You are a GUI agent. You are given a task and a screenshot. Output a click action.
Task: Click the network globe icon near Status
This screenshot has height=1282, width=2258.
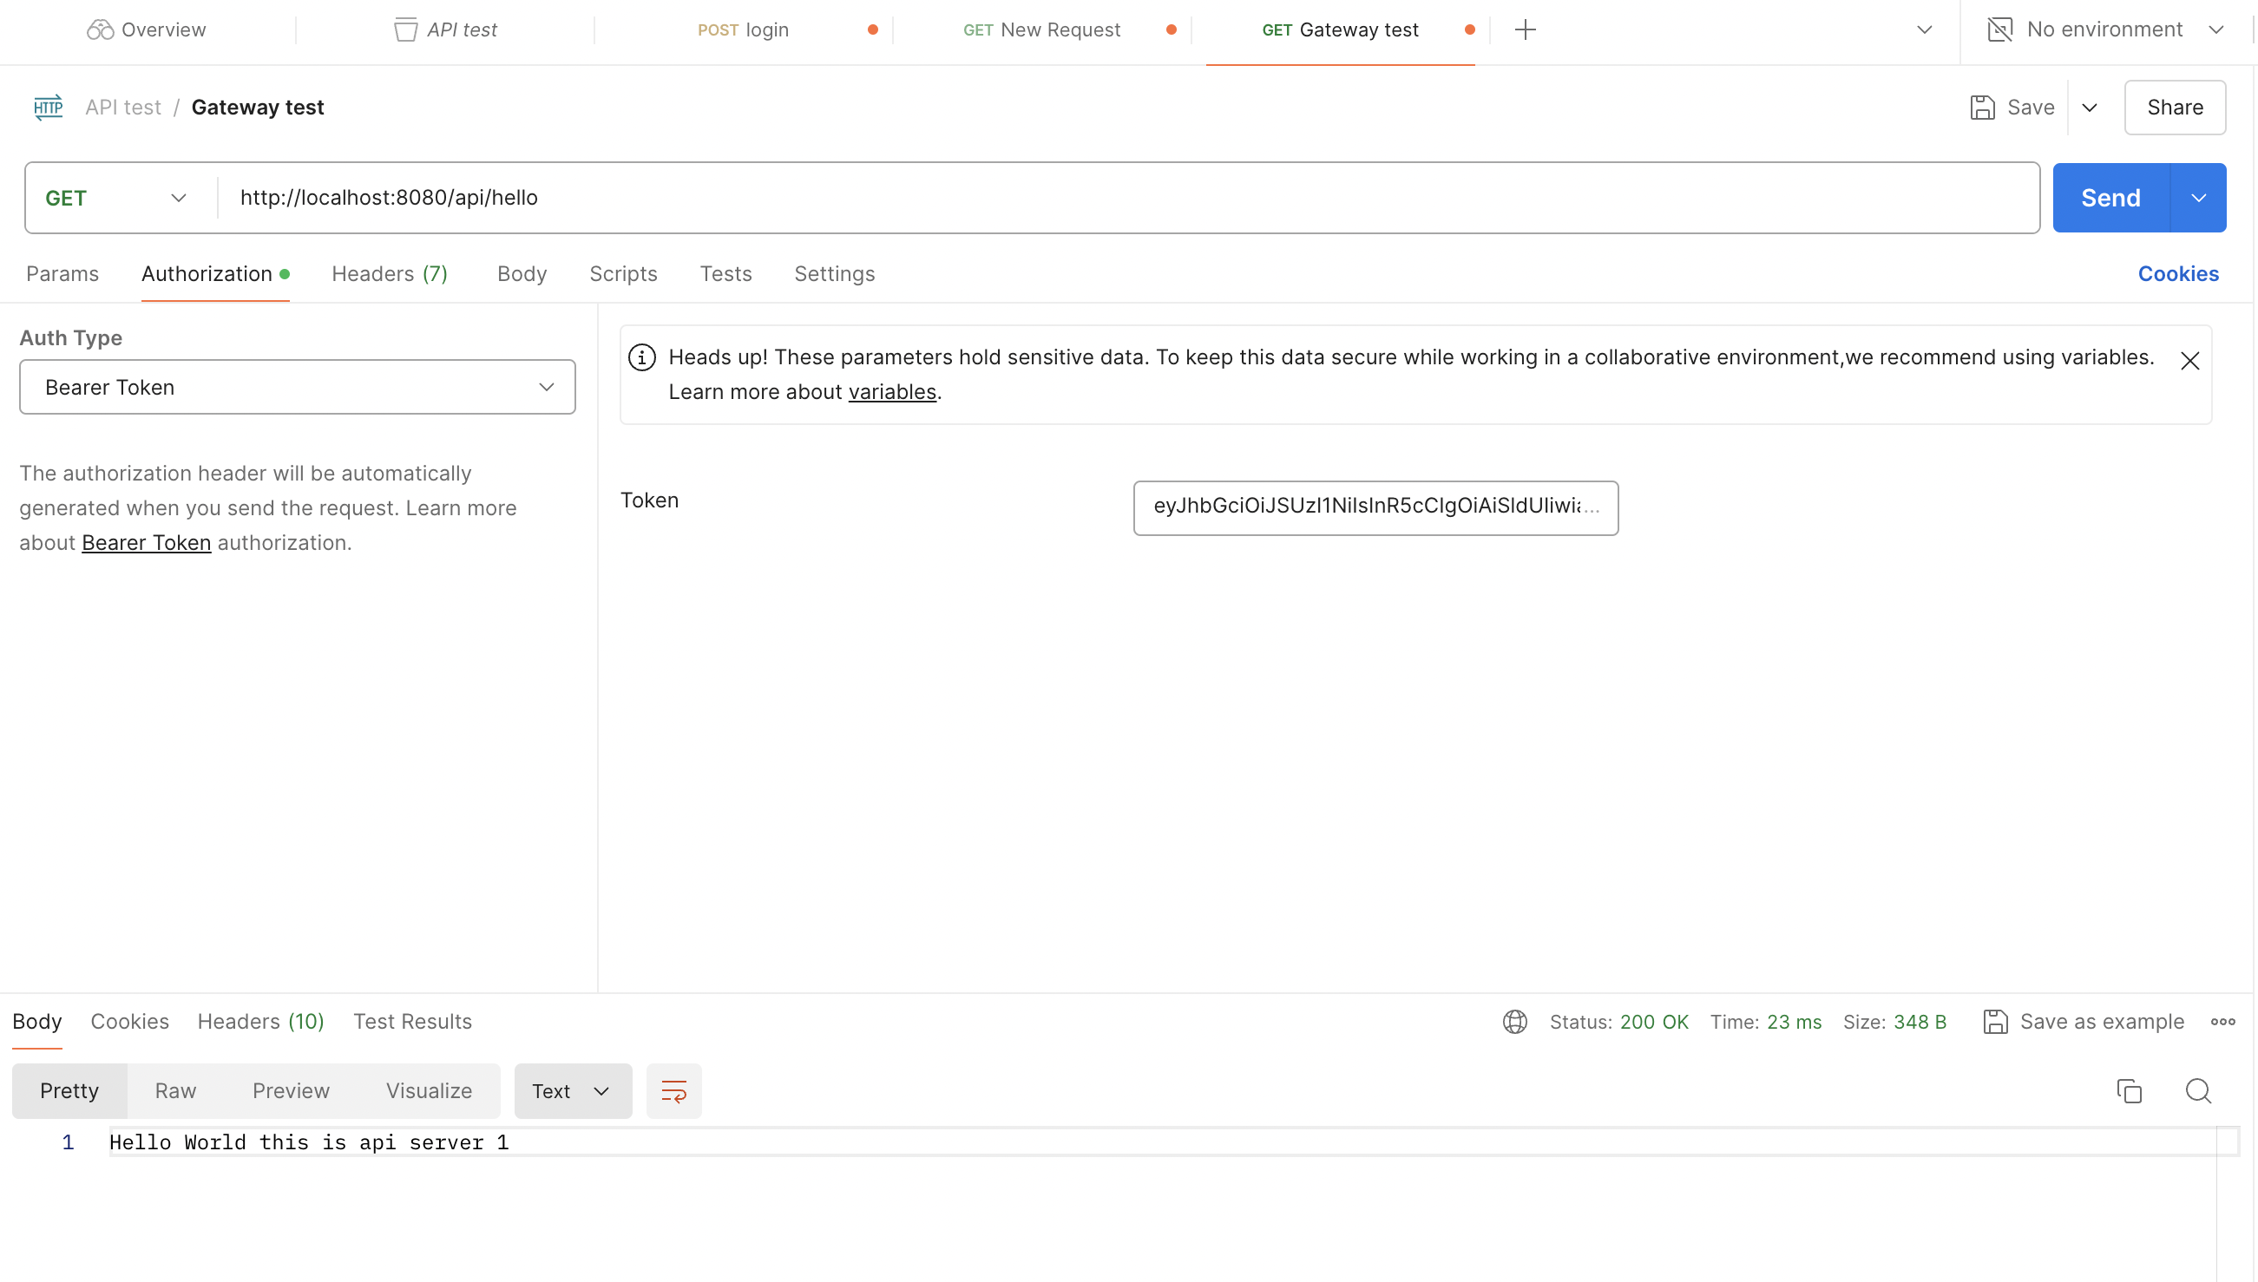tap(1514, 1022)
